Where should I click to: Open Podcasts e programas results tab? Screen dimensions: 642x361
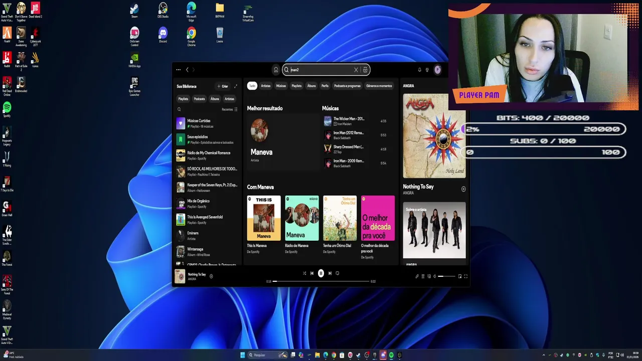347,86
